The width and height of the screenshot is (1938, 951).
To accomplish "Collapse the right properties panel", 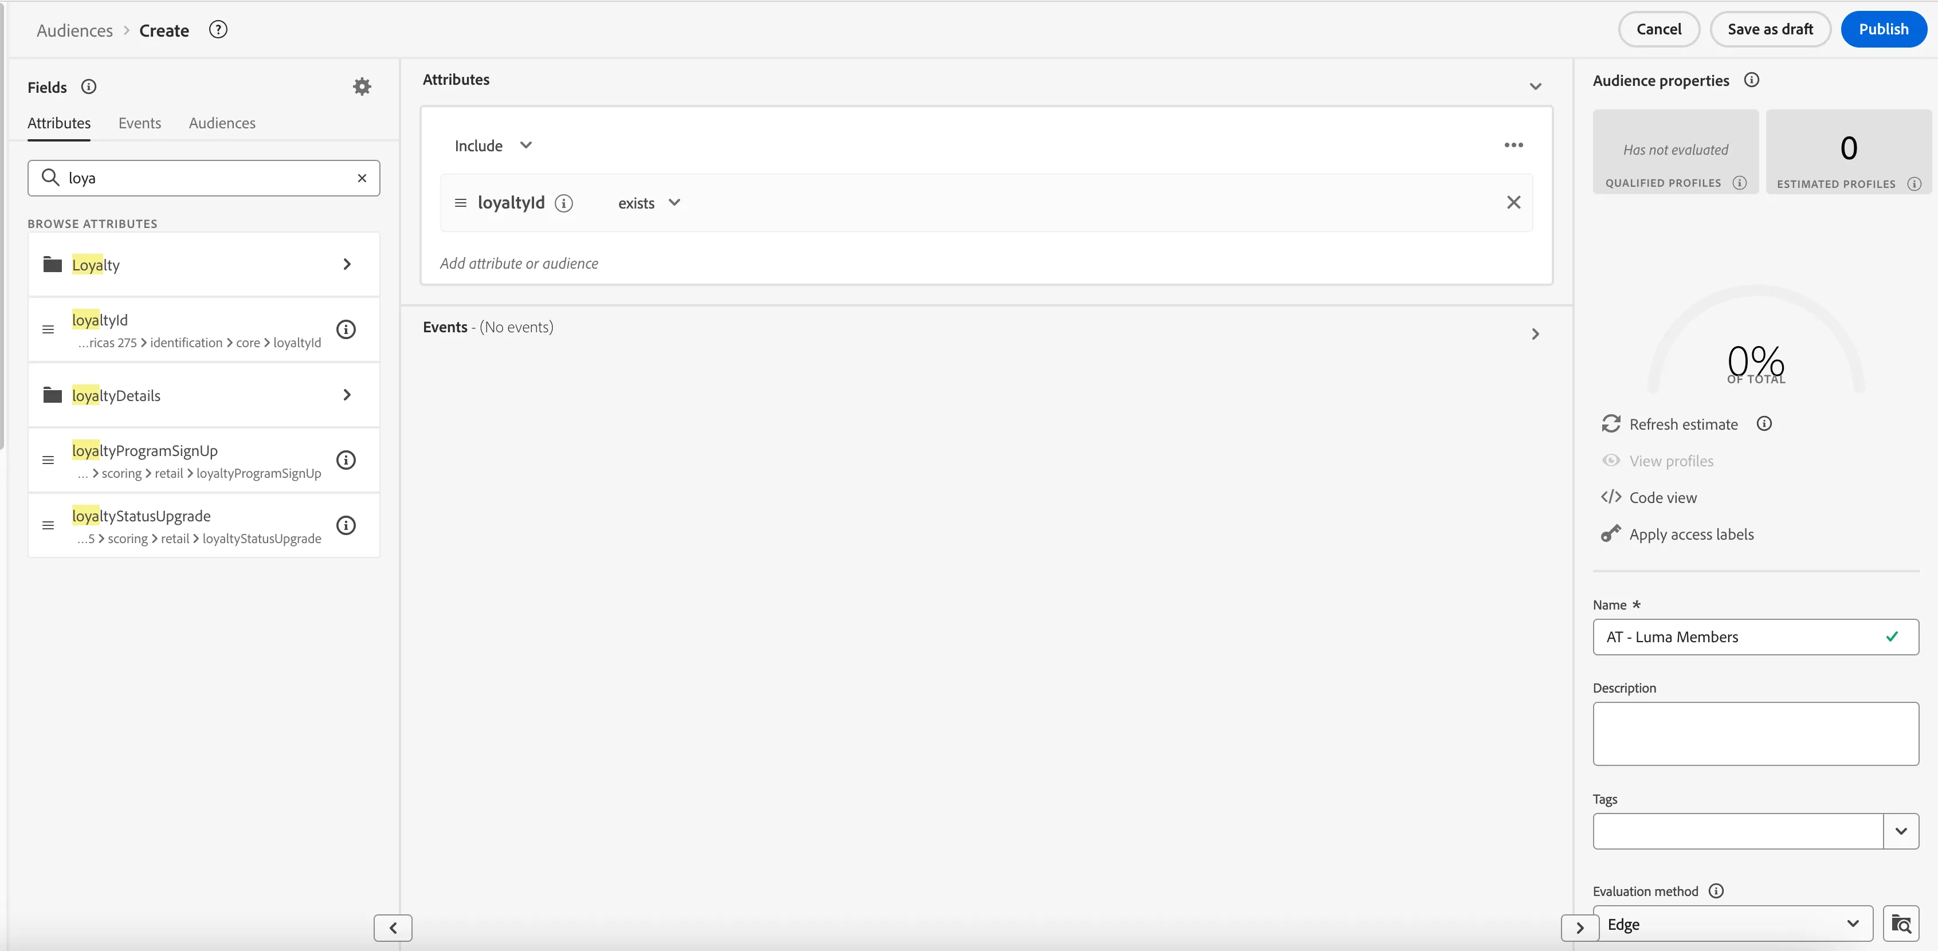I will [x=1580, y=928].
